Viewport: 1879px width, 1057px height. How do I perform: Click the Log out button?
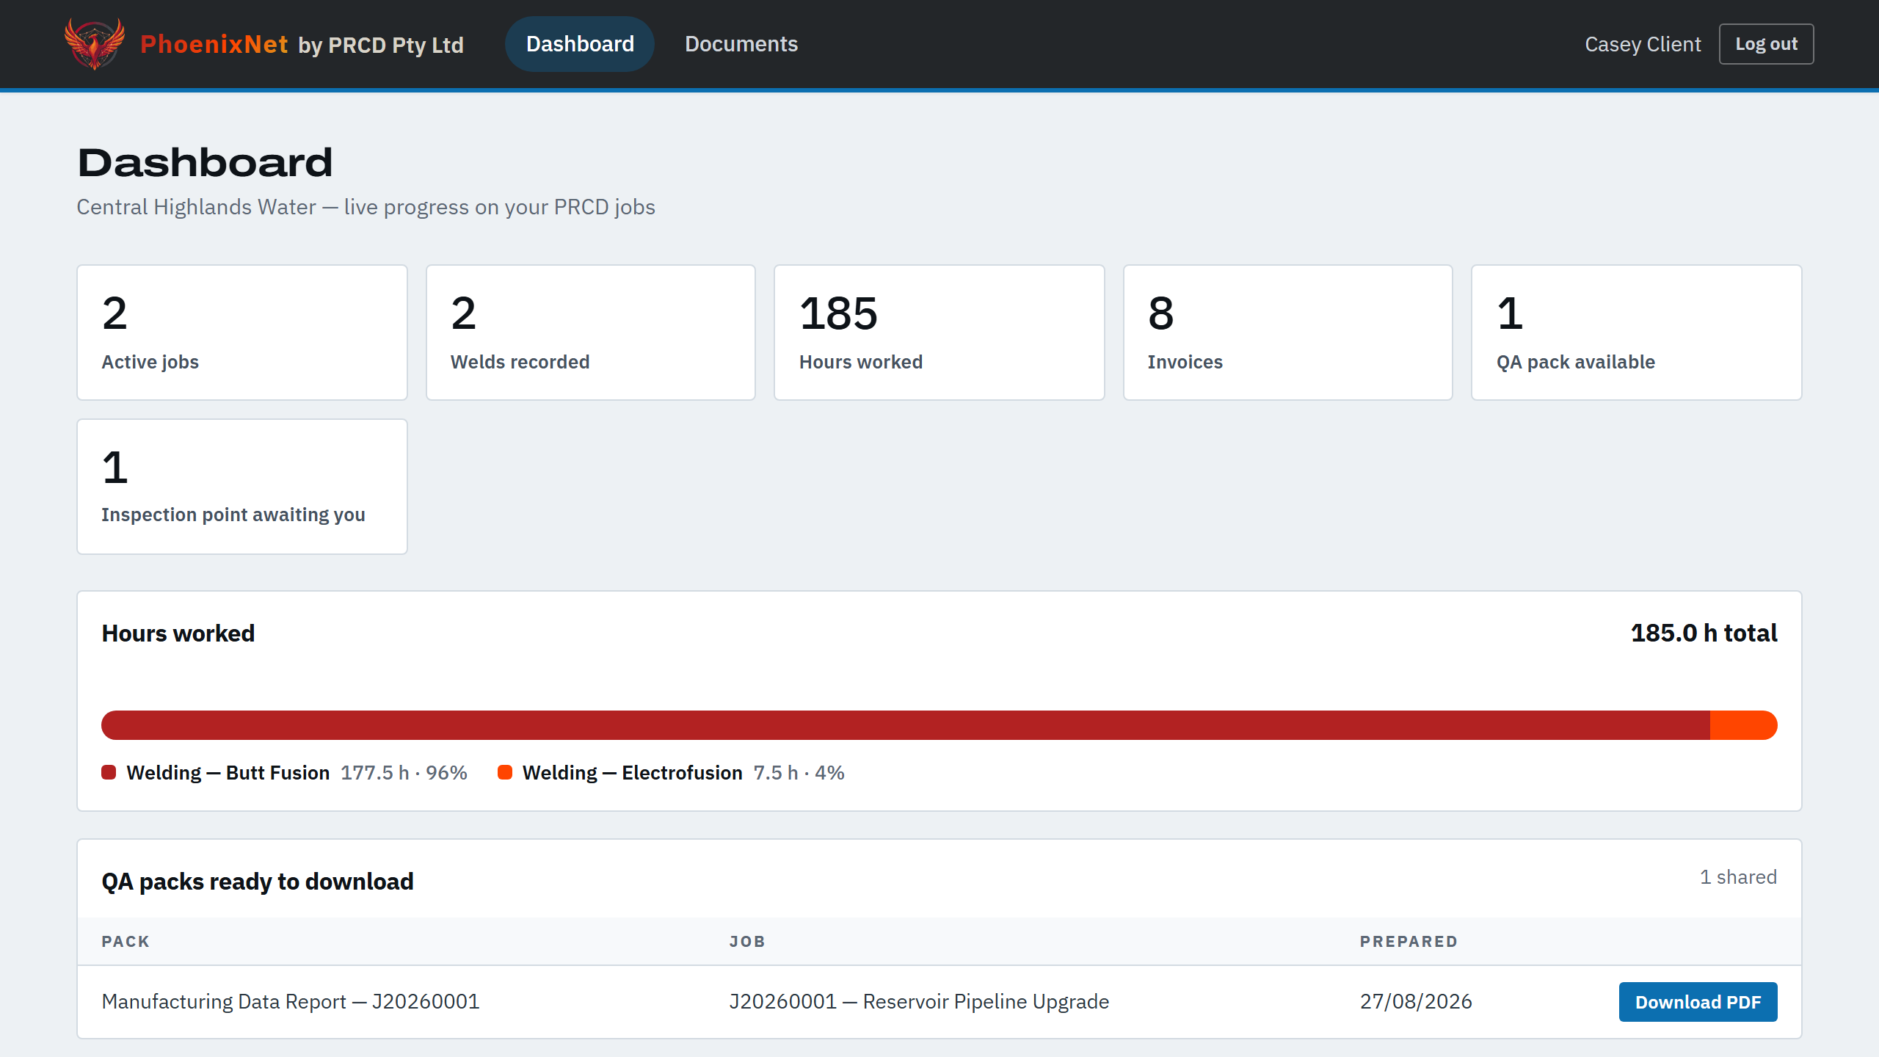[1766, 44]
